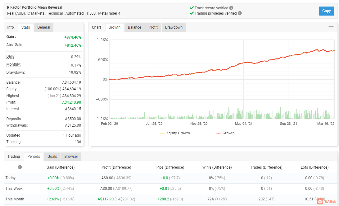Toggle Growth series in chart legend

click(x=225, y=133)
